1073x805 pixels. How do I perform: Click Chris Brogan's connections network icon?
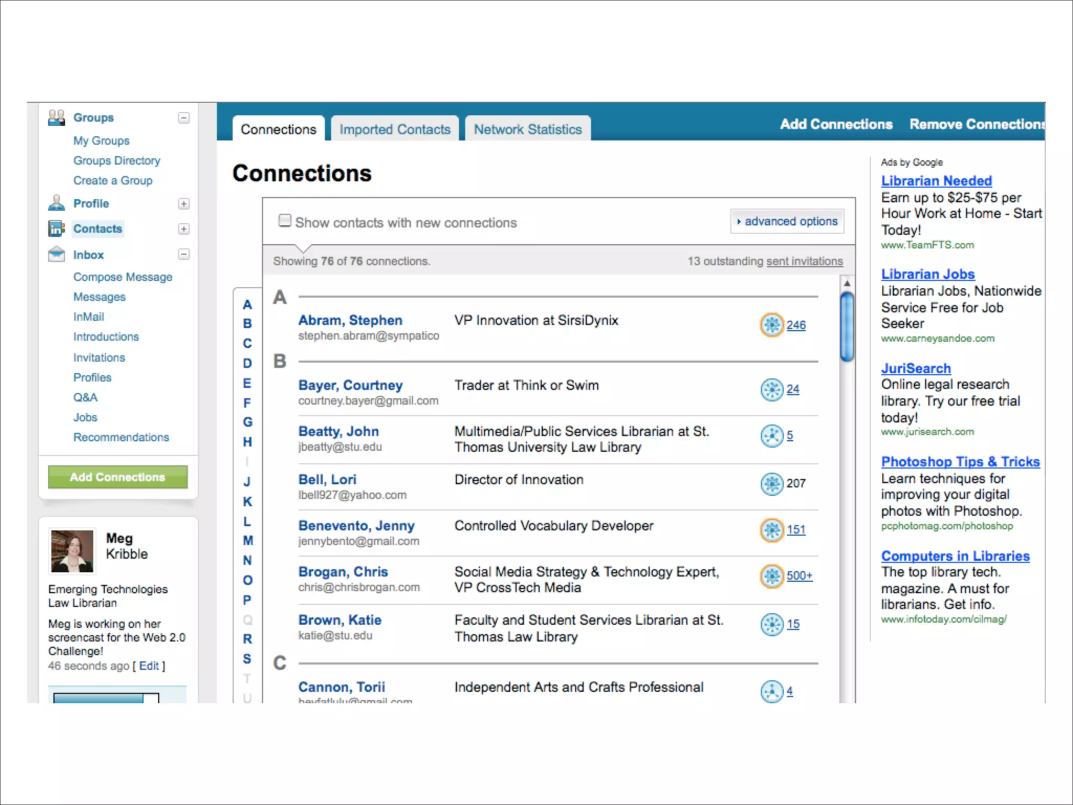click(772, 576)
